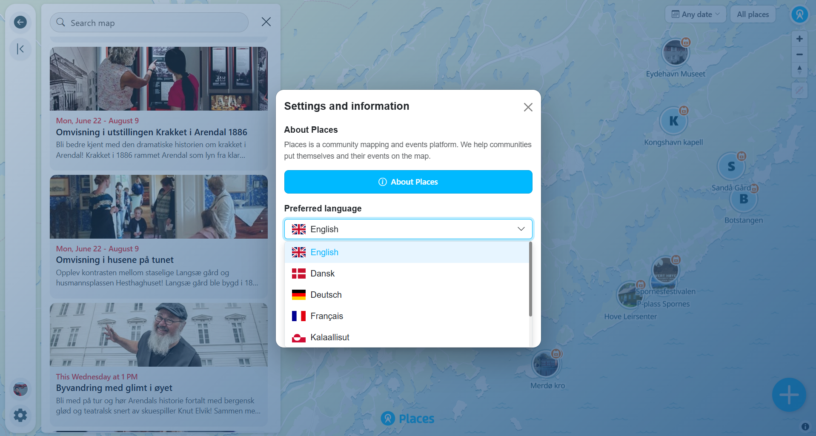Select English in the language list
This screenshot has width=816, height=436.
pyautogui.click(x=407, y=252)
